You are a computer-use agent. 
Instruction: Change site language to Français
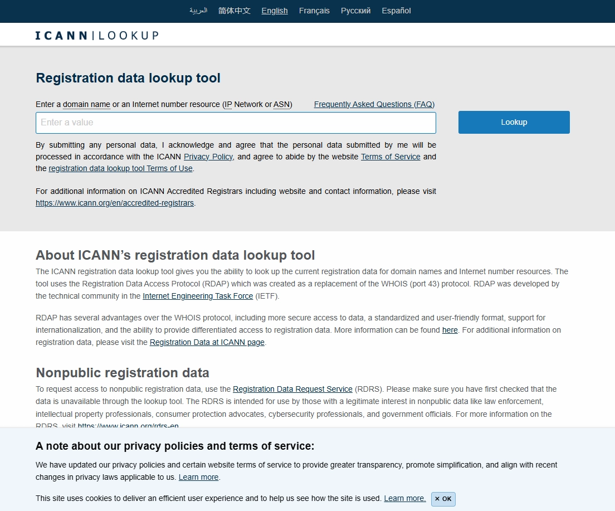[x=314, y=11]
